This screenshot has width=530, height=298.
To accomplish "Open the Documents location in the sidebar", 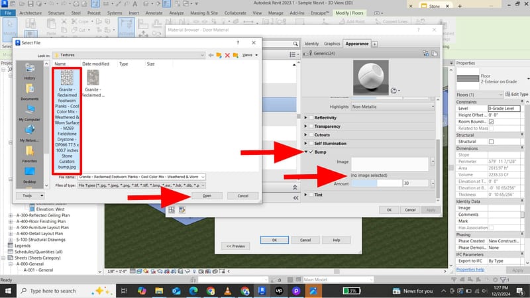I will click(x=30, y=91).
